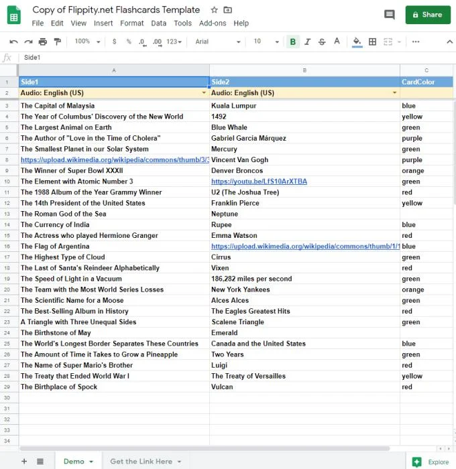Select cell 'Denver Broncos'
Image resolution: width=456 pixels, height=469 pixels.
coord(304,170)
